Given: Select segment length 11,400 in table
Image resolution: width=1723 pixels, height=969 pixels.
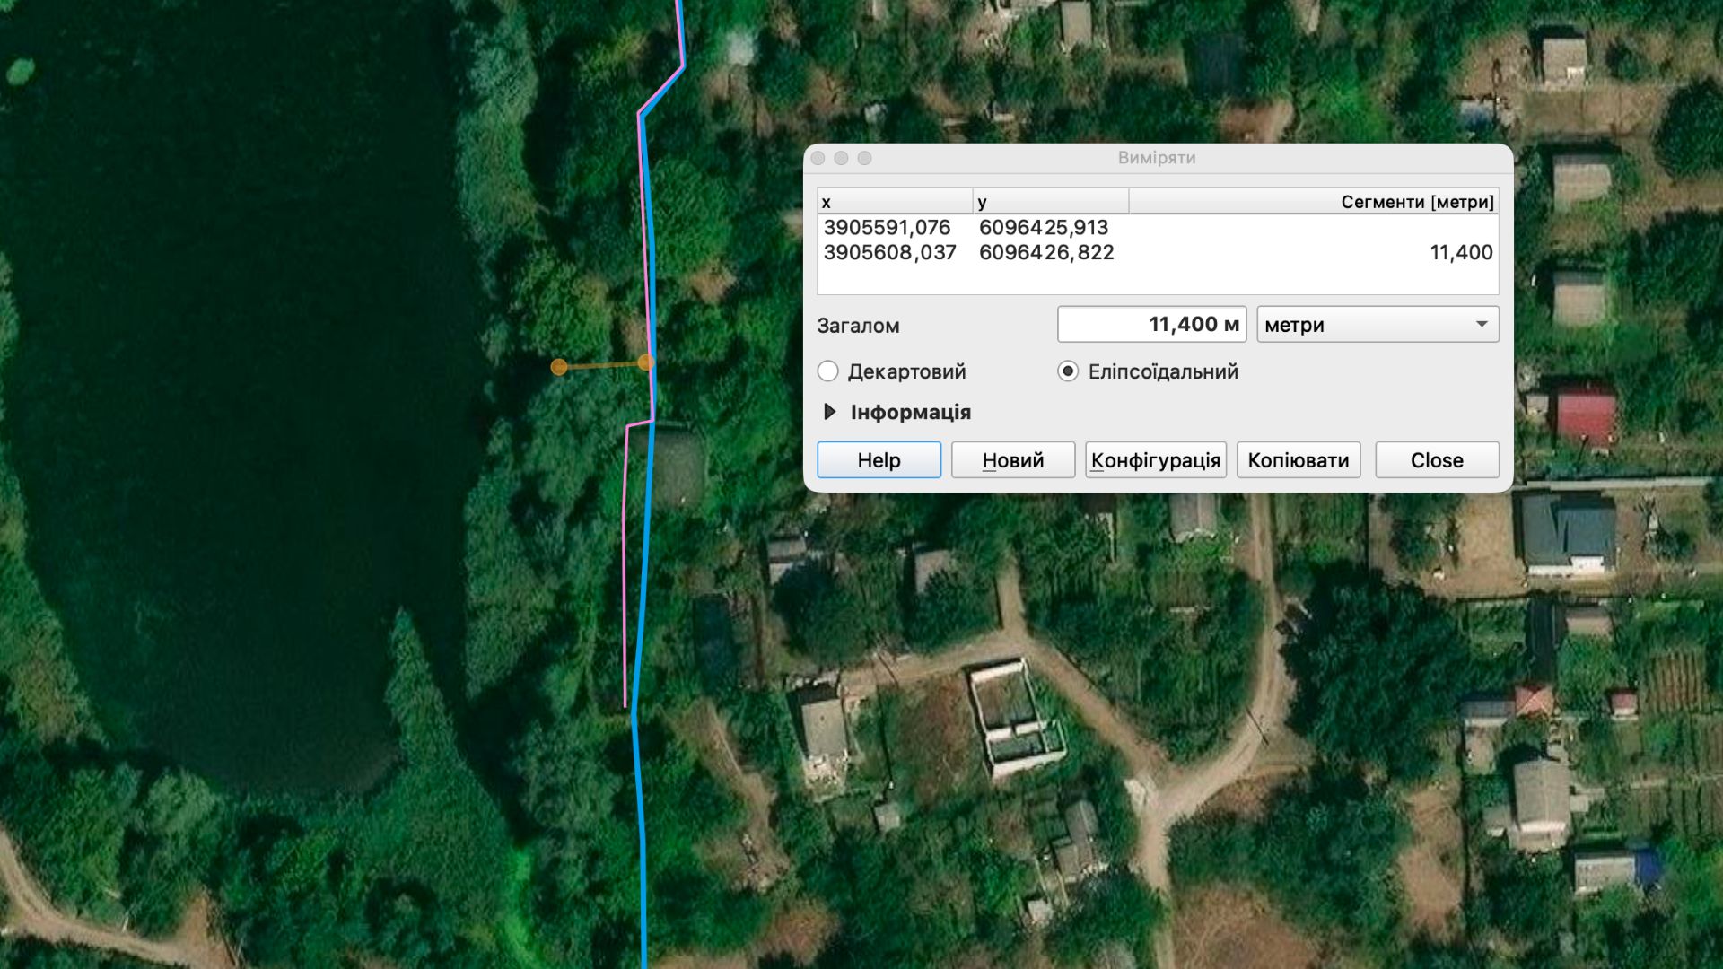Looking at the screenshot, I should (1461, 253).
